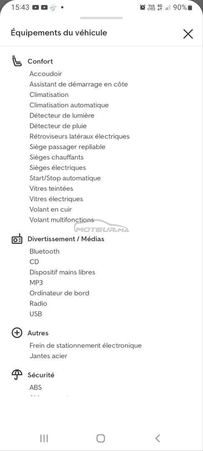The height and width of the screenshot is (451, 203).
Task: Open recent apps with three-bar icon
Action: (x=44, y=438)
